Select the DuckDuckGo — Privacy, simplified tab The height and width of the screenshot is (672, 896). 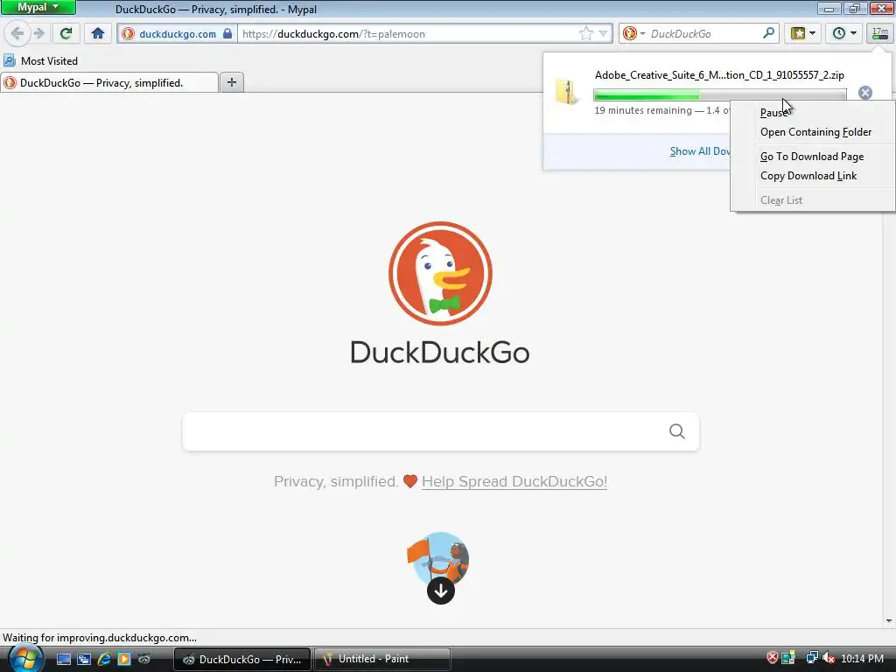[x=109, y=83]
